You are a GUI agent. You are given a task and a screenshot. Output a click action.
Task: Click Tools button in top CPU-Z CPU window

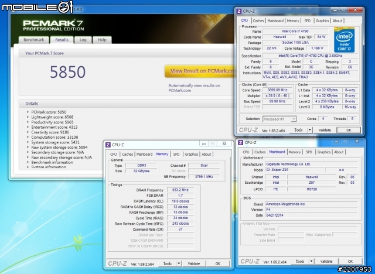pyautogui.click(x=298, y=130)
